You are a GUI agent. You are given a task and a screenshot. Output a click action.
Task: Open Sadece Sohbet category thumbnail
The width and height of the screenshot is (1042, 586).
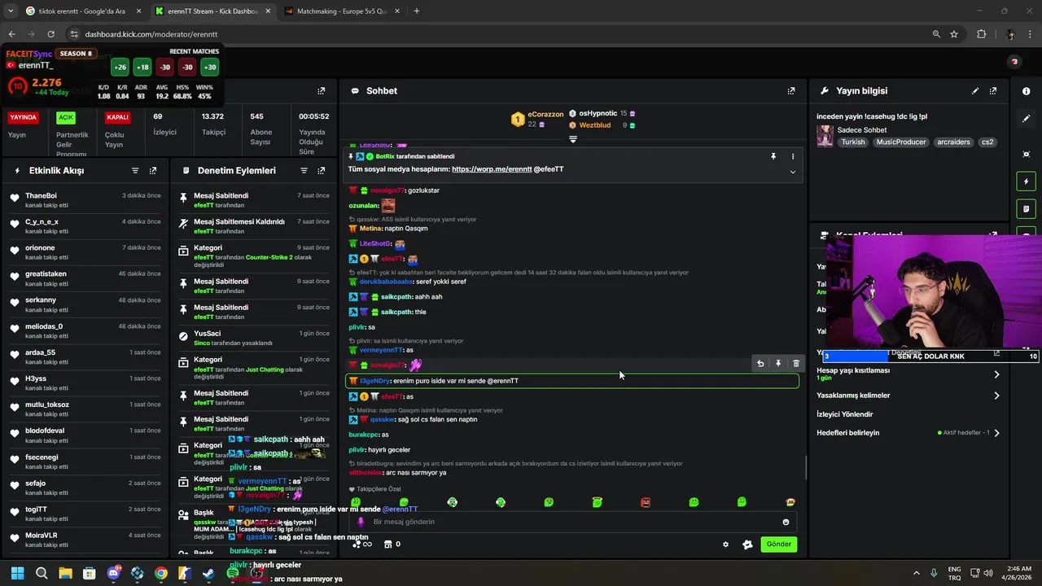[825, 136]
